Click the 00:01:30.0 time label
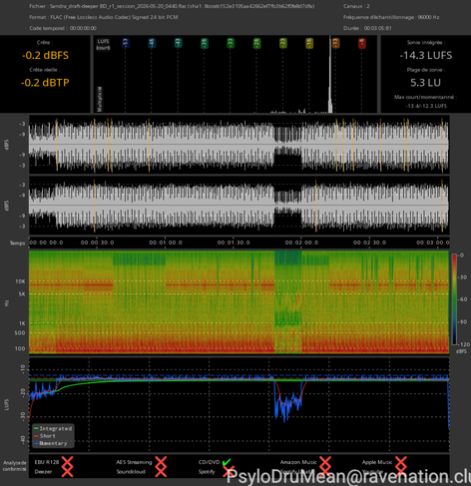This screenshot has width=471, height=486. [234, 243]
